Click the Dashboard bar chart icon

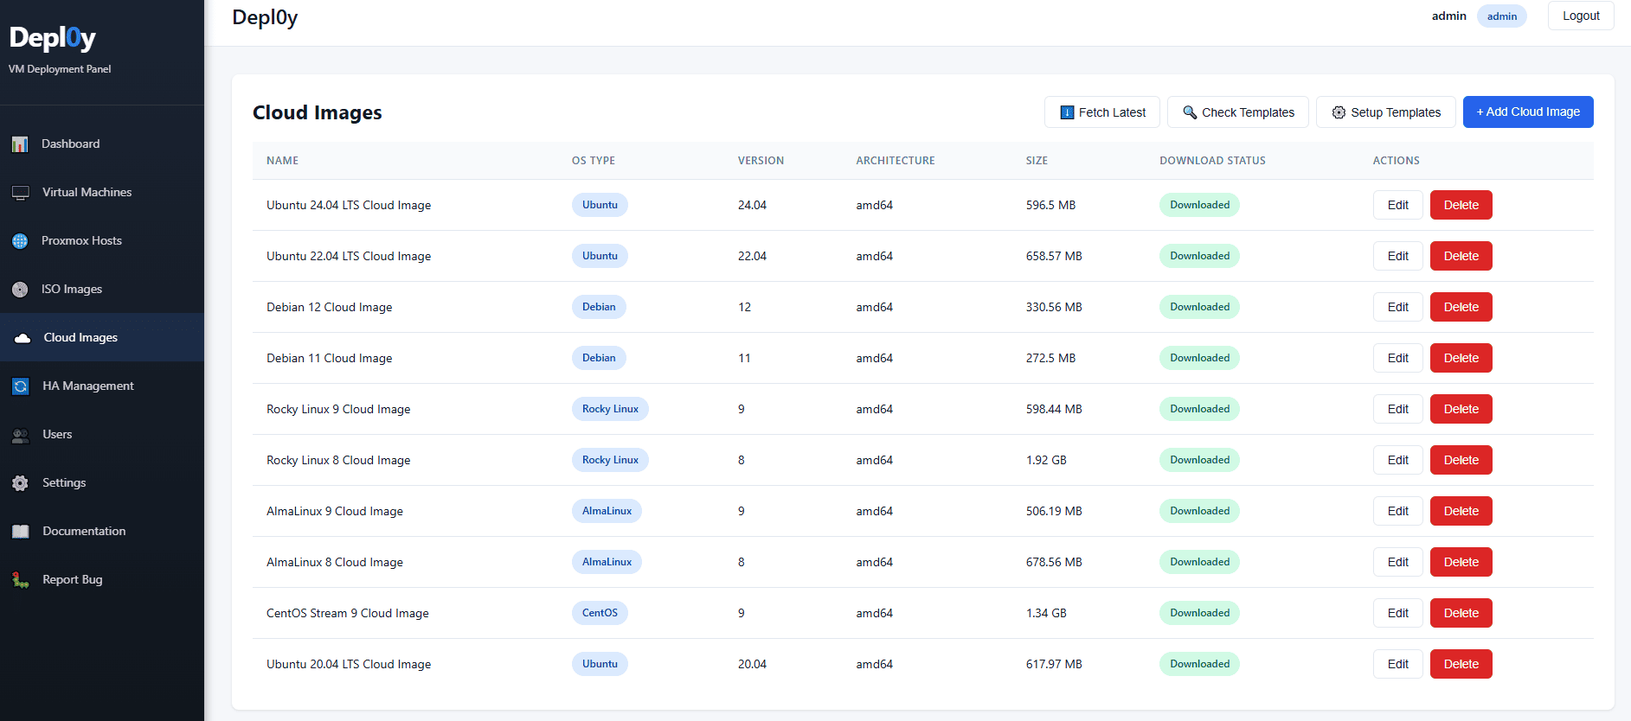(x=20, y=144)
